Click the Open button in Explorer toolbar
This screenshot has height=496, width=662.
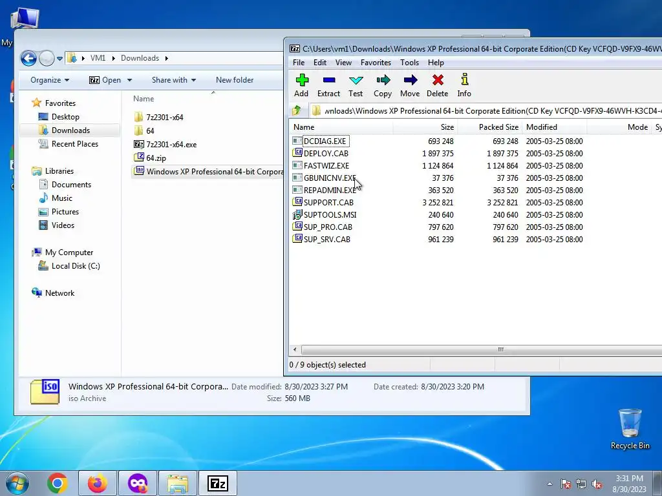point(105,79)
